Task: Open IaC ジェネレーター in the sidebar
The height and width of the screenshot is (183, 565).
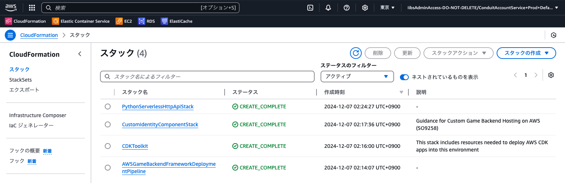Action: [31, 126]
